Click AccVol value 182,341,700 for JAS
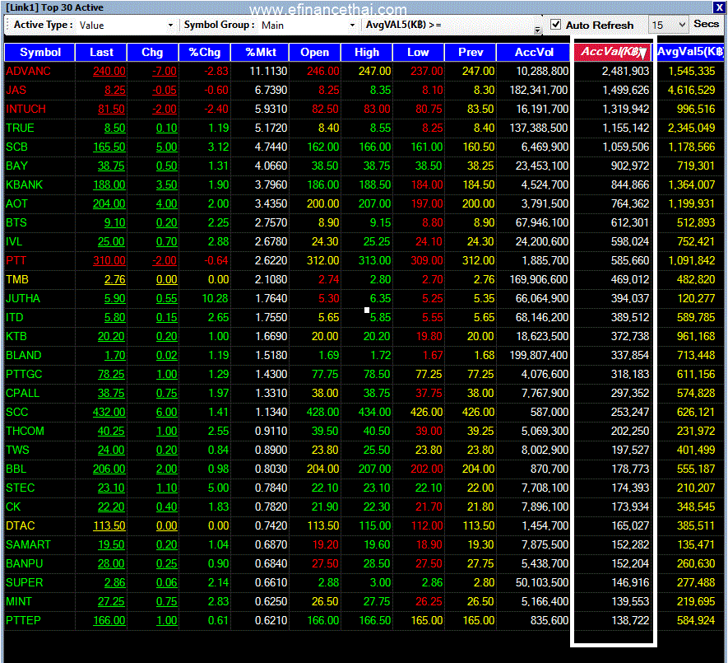 click(x=539, y=91)
